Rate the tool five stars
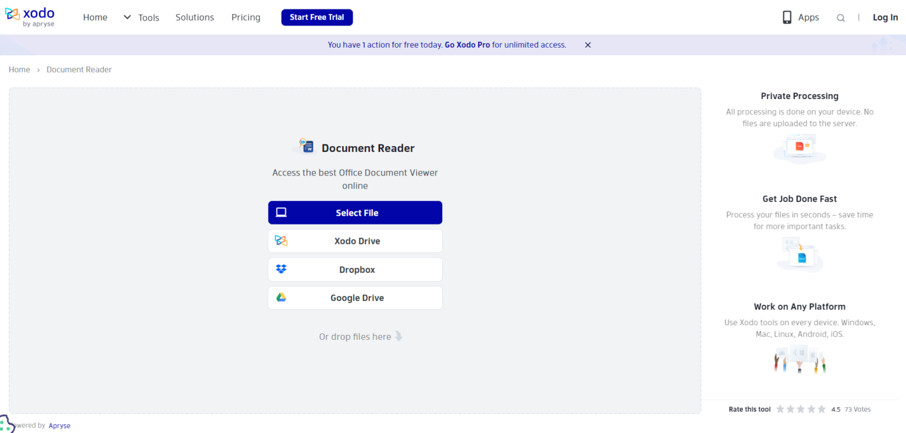This screenshot has height=433, width=906. coord(821,408)
